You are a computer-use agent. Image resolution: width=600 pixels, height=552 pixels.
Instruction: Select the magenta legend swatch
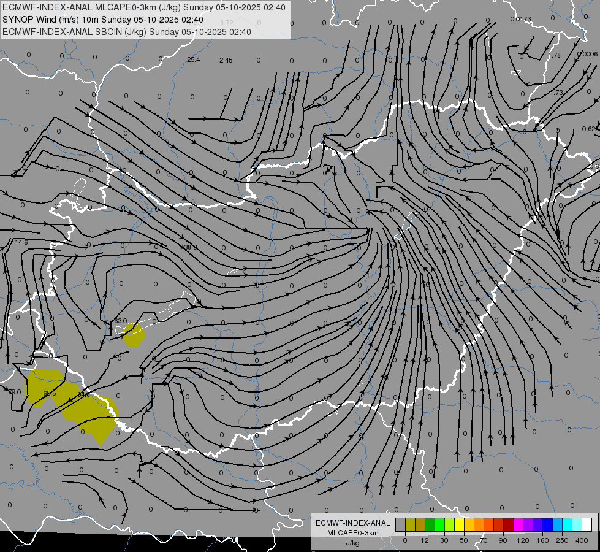coord(518,524)
